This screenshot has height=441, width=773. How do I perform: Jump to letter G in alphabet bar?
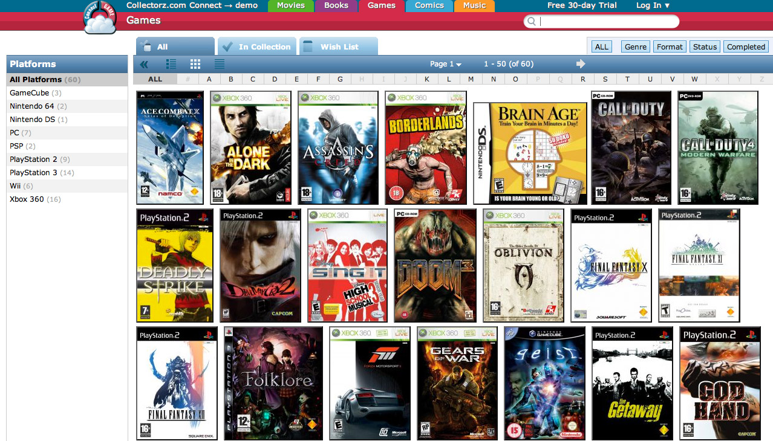tap(341, 79)
